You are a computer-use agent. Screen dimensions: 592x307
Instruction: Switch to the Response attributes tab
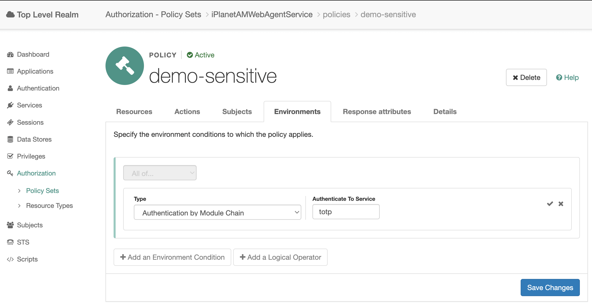[377, 112]
